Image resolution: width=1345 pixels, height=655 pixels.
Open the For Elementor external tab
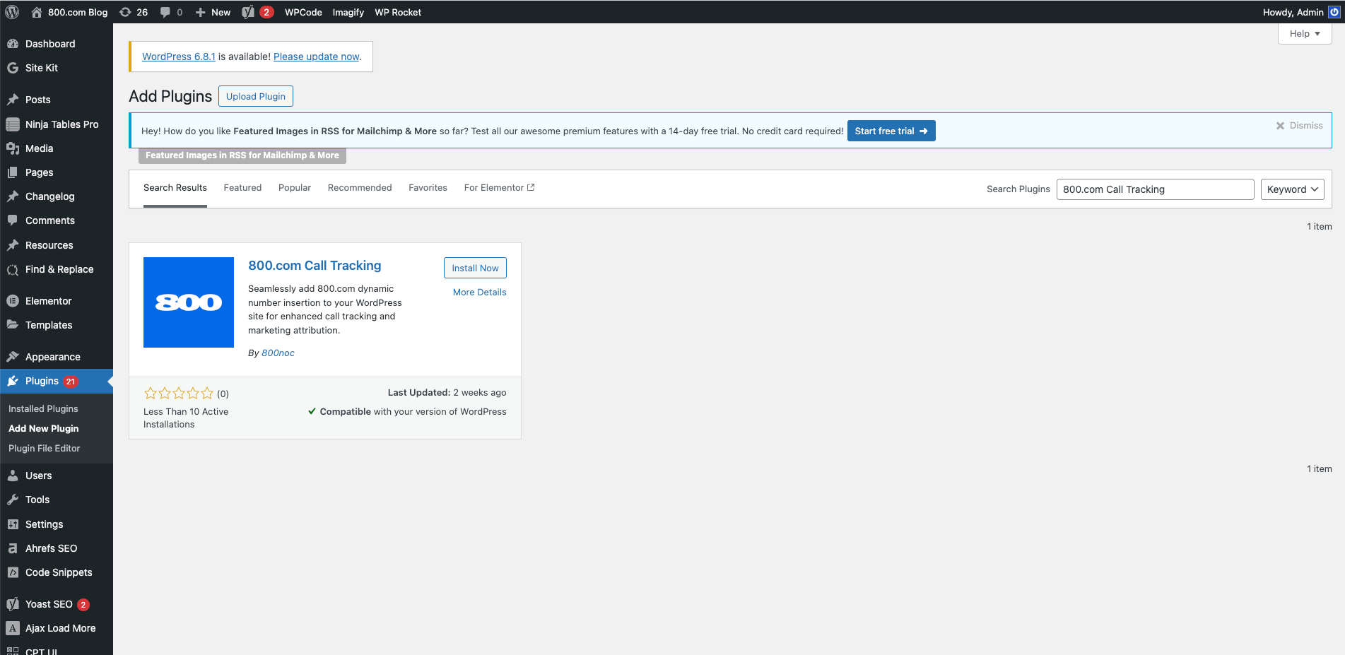pyautogui.click(x=499, y=188)
